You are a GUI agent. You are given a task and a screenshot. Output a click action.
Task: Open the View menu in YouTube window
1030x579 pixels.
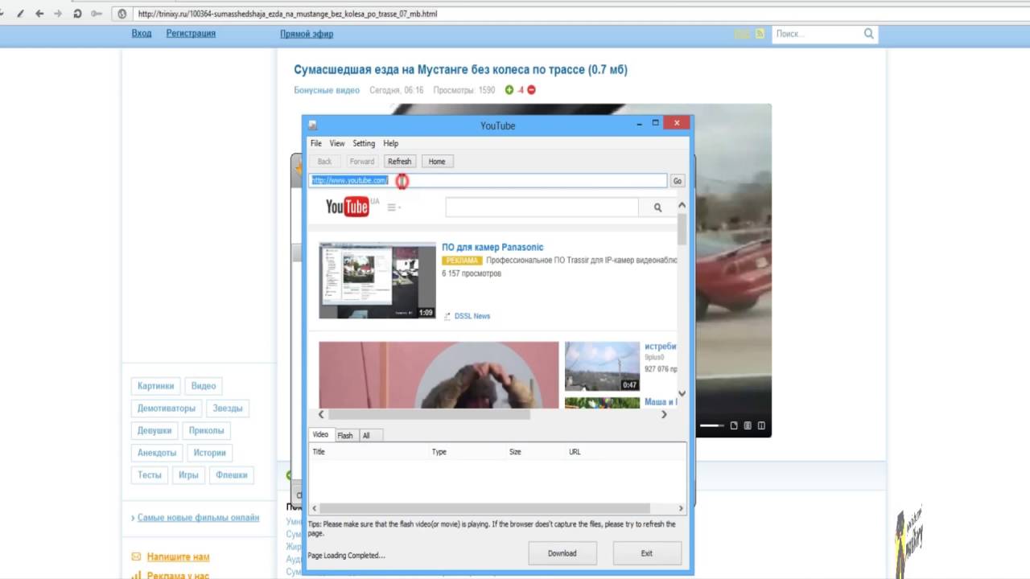coord(337,143)
